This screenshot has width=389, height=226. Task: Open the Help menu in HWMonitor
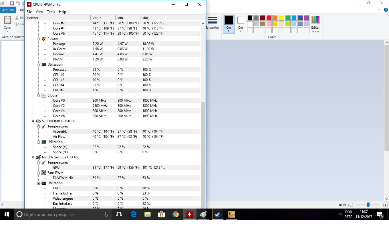point(62,12)
